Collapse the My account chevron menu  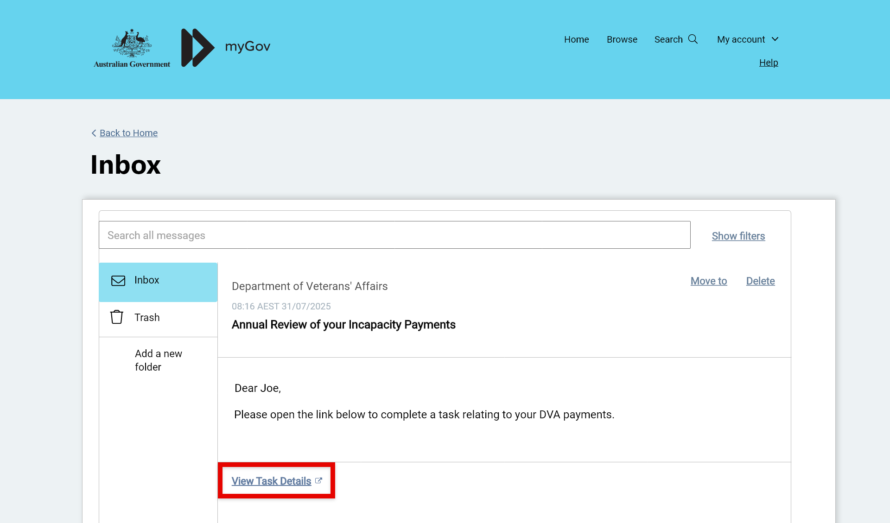click(775, 39)
